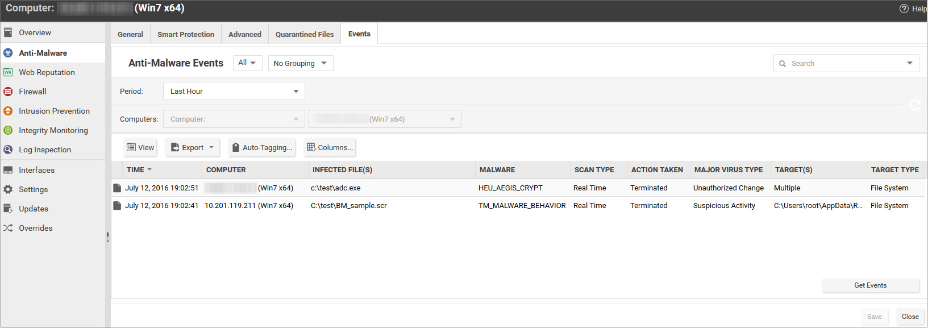Image resolution: width=928 pixels, height=328 pixels.
Task: Sort events by the TIME column header
Action: point(136,169)
